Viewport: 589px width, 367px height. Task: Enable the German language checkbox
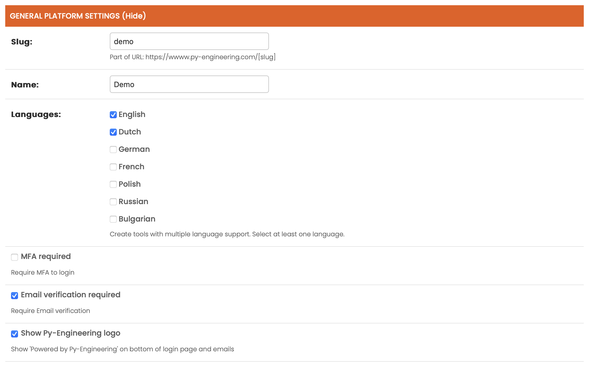click(113, 150)
